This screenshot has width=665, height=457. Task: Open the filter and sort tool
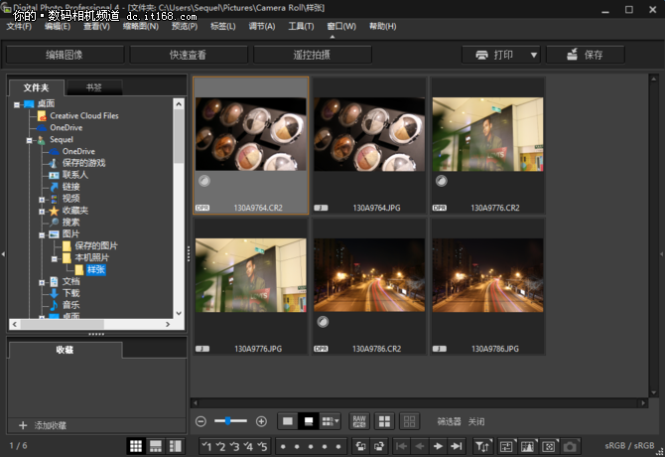[482, 446]
